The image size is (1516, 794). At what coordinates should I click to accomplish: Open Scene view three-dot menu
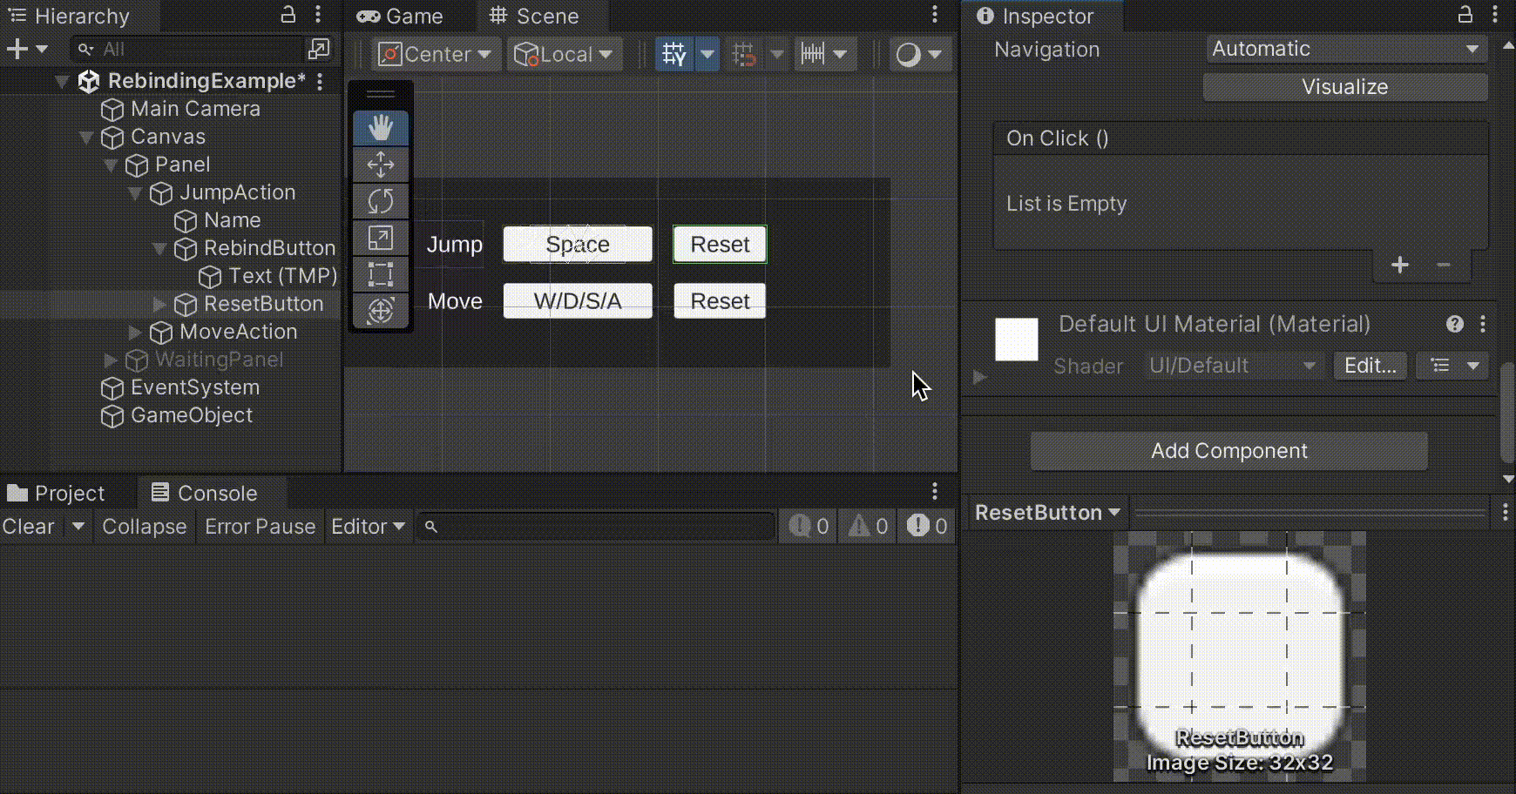click(935, 15)
